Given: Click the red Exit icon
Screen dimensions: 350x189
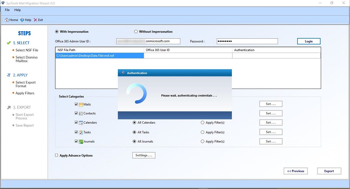Looking at the screenshot, I should click(x=36, y=20).
